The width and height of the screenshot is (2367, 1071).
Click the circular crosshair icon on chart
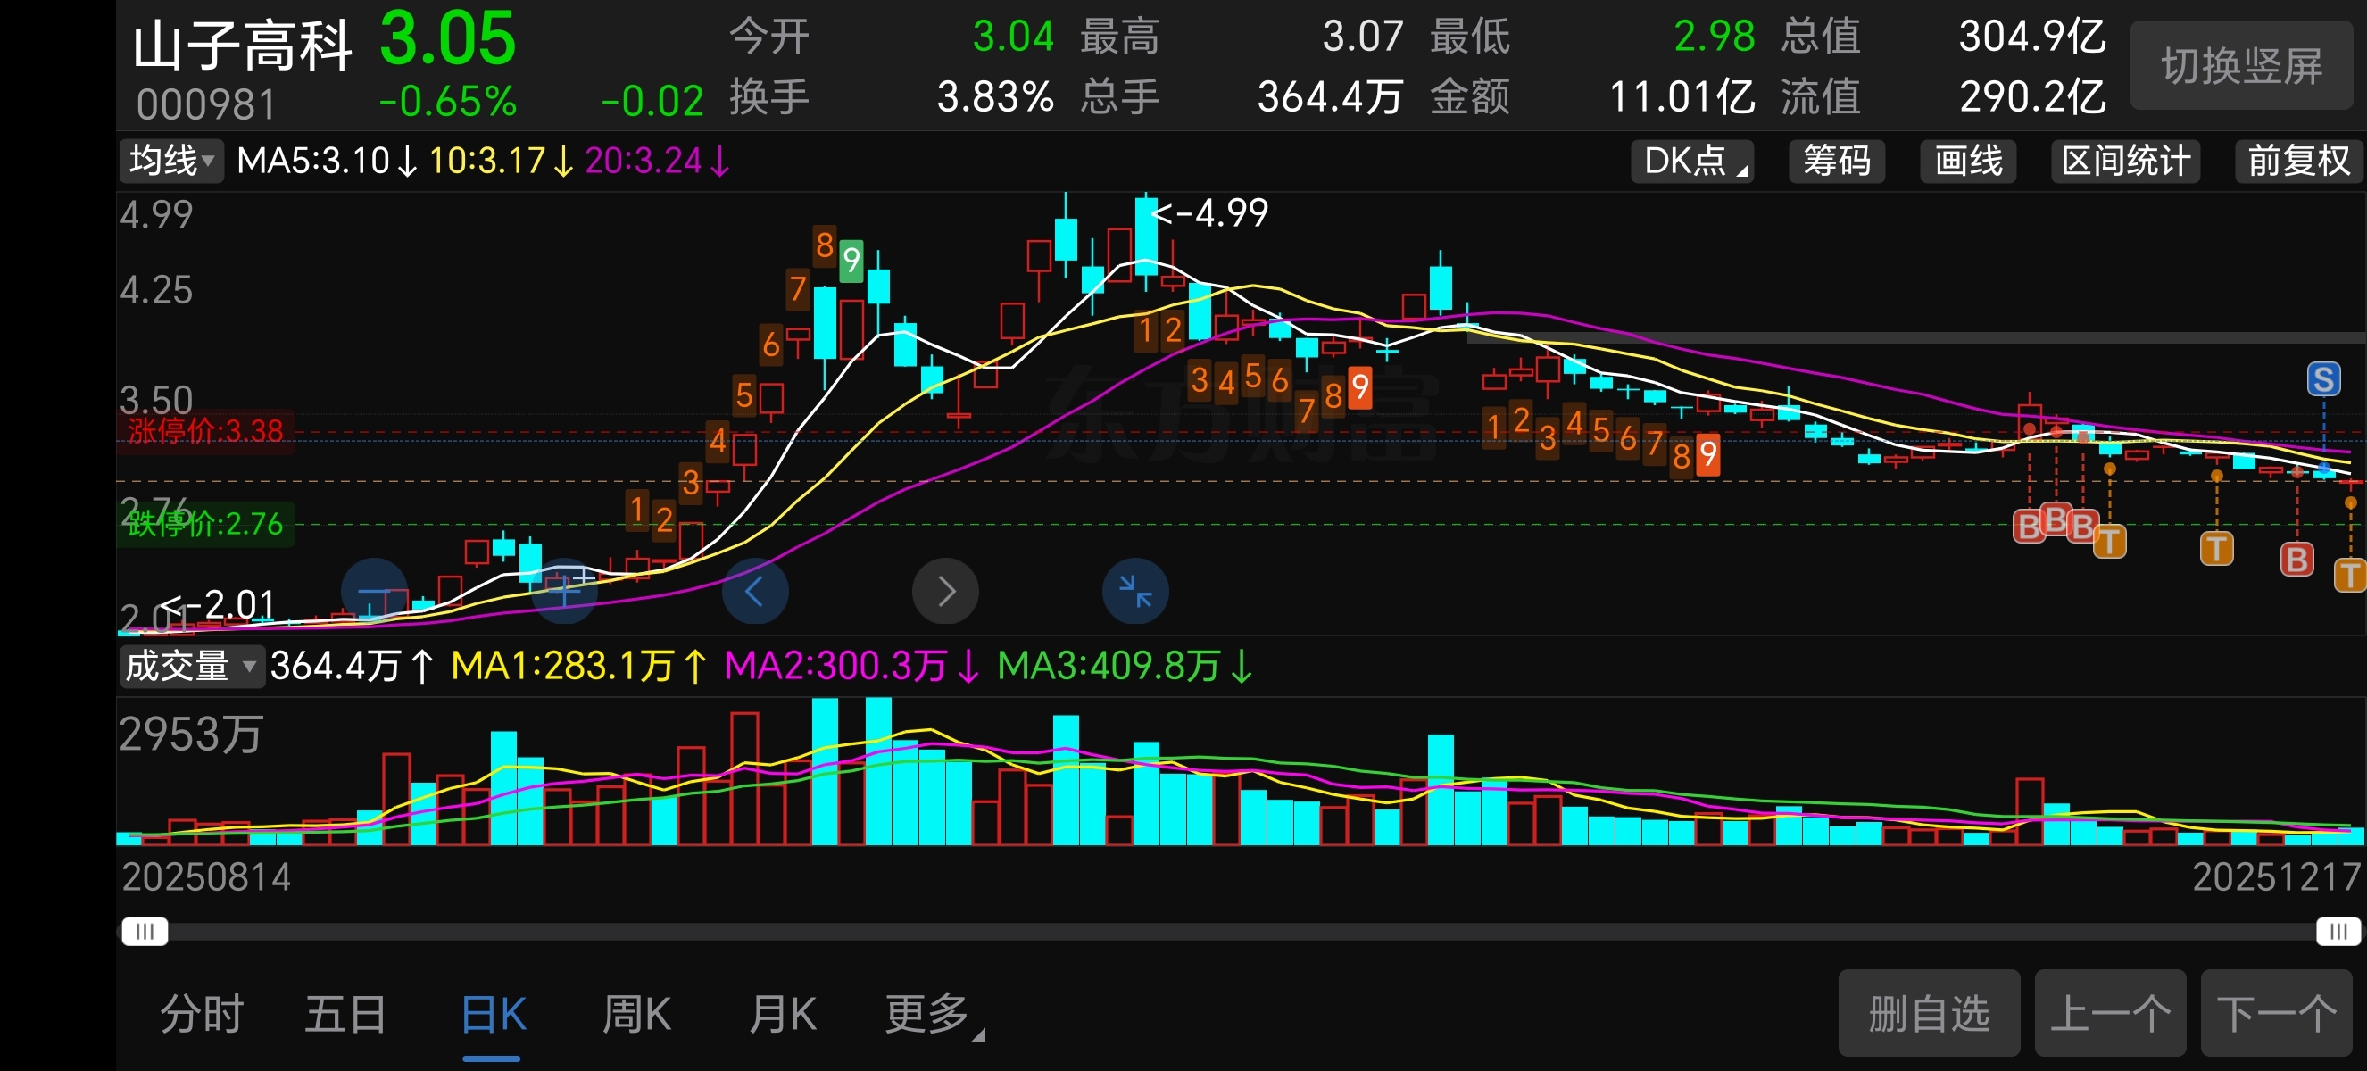coord(563,591)
